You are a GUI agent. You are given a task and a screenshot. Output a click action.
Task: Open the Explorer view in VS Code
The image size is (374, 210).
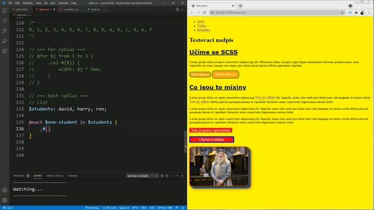coord(5,10)
